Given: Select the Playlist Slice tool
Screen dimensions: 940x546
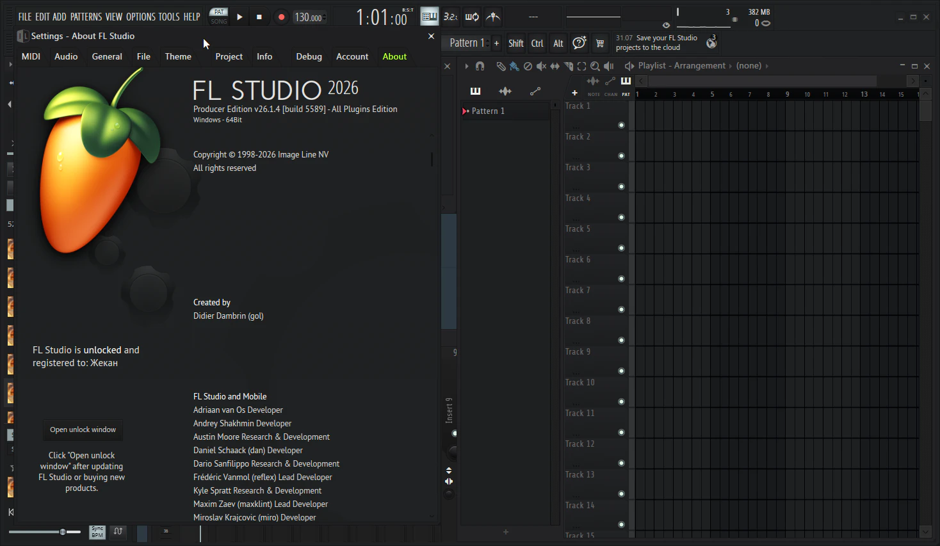Looking at the screenshot, I should 568,66.
